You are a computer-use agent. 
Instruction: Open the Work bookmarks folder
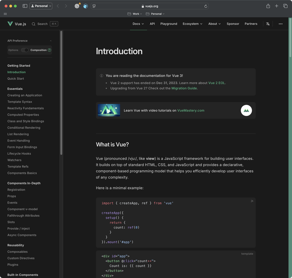(x=135, y=14)
